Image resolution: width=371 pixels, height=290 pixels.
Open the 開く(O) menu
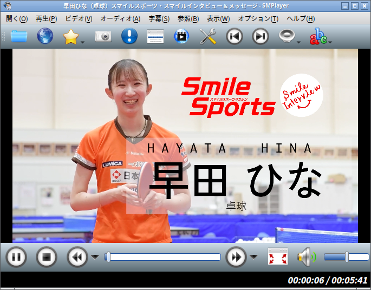coord(17,18)
